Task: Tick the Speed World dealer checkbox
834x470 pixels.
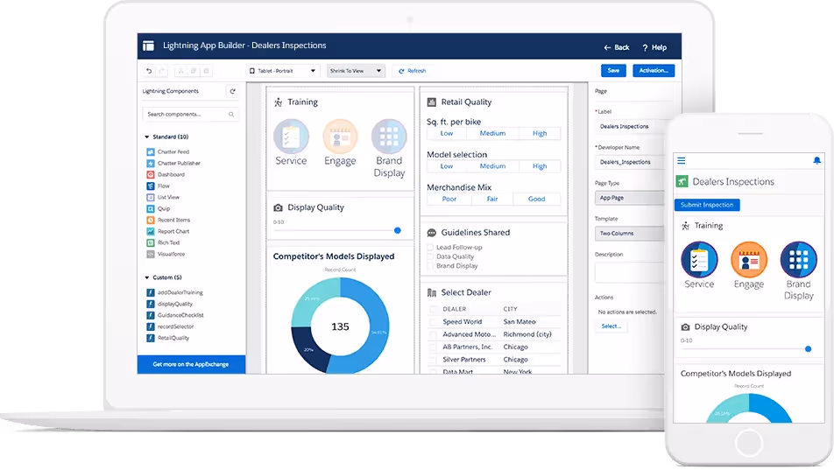Action: (433, 322)
